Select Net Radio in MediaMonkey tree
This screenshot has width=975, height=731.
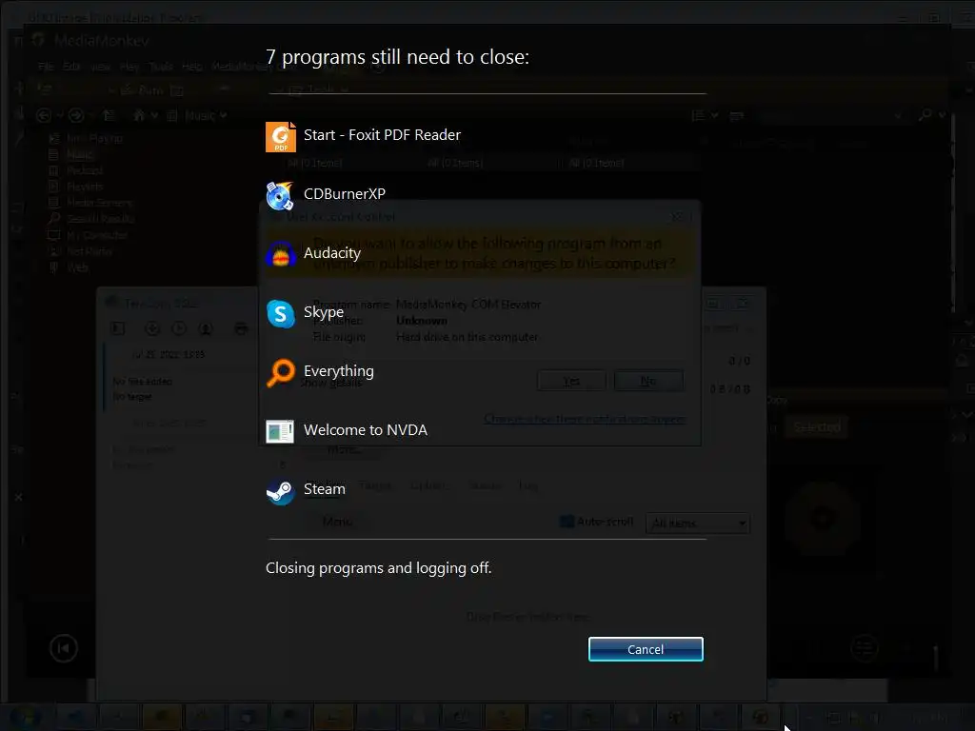(x=89, y=251)
